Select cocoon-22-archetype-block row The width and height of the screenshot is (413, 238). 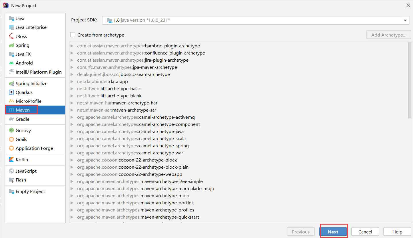(239, 160)
